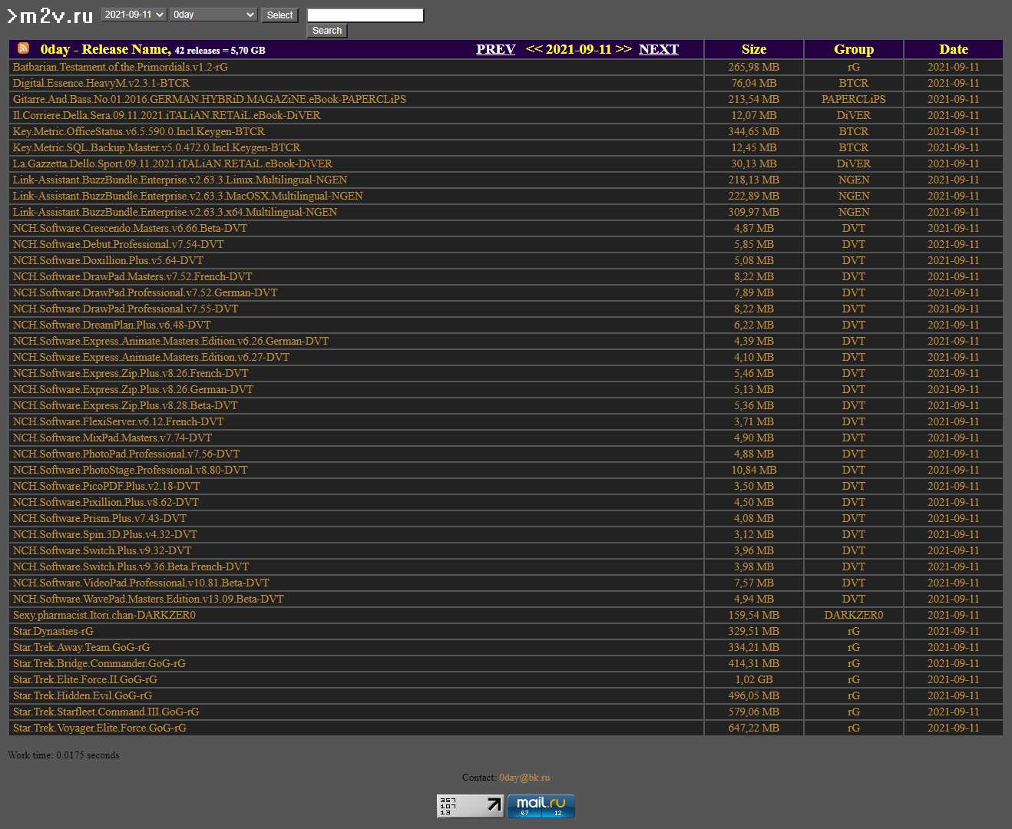Open NCH DreamPlan.Plus.v6.48 release
Viewport: 1012px width, 829px height.
(112, 325)
